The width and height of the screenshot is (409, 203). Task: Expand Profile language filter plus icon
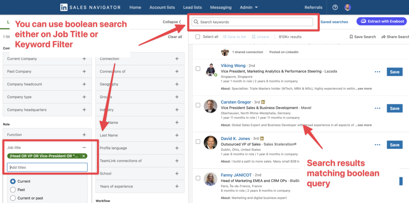177,148
